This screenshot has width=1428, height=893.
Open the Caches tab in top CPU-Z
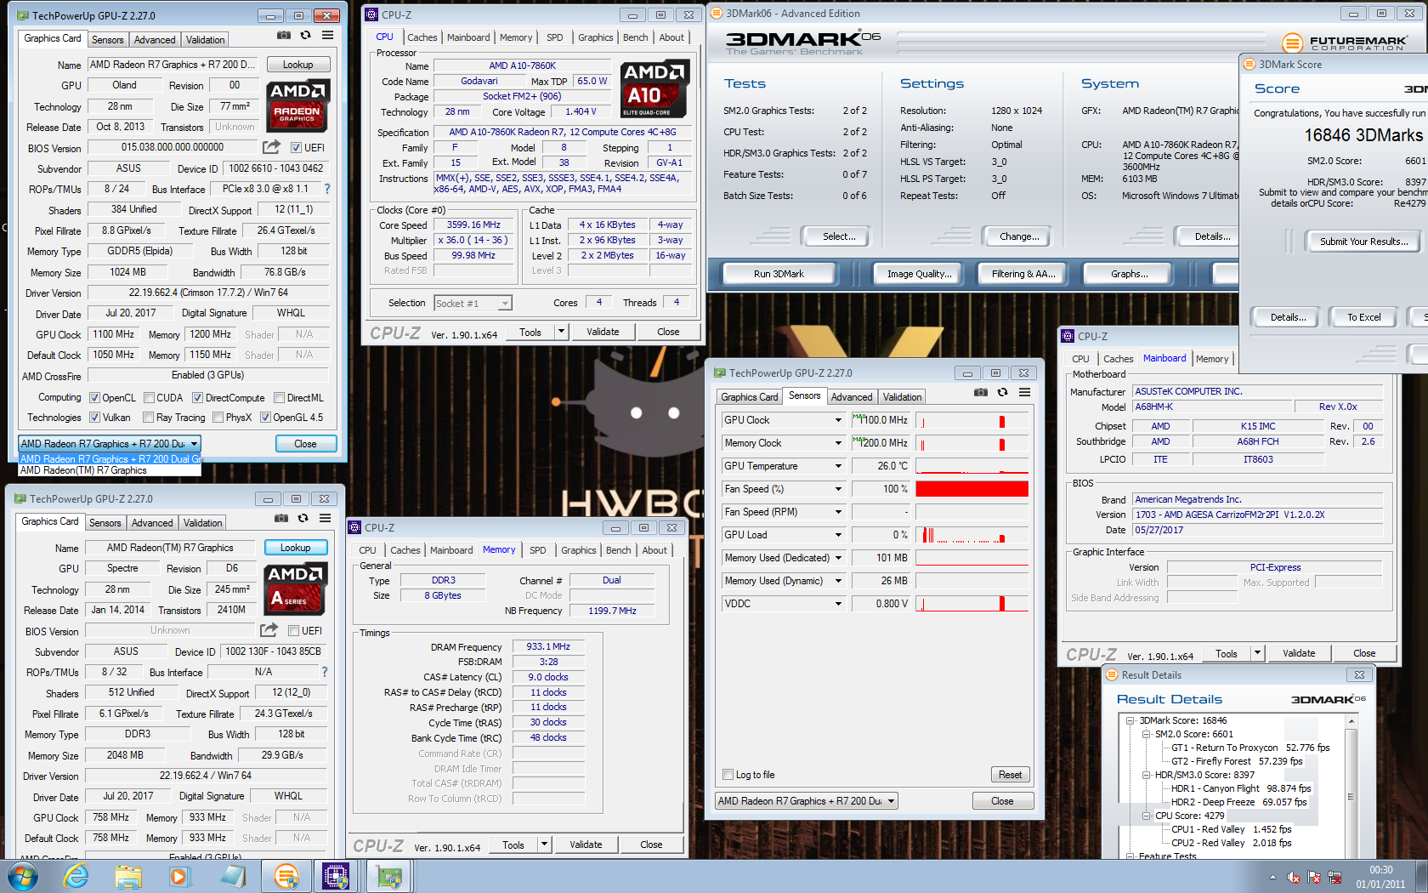pyautogui.click(x=422, y=37)
